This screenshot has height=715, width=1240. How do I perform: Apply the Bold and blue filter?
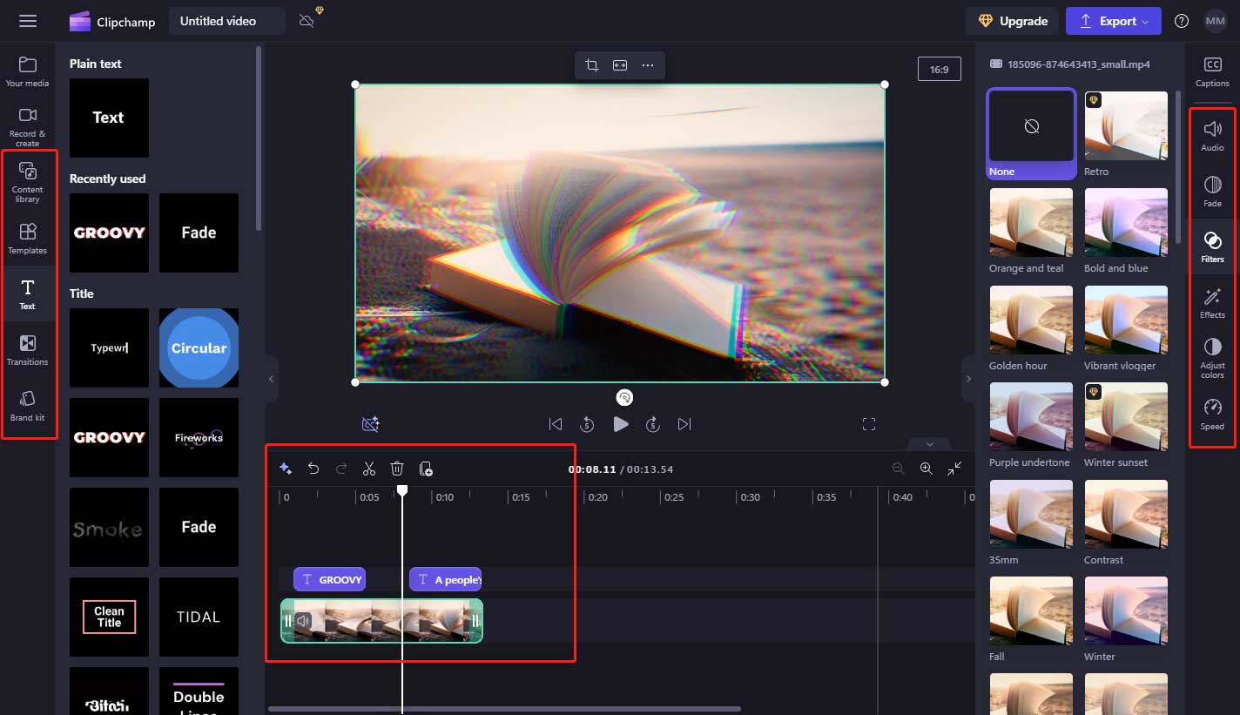click(x=1126, y=231)
